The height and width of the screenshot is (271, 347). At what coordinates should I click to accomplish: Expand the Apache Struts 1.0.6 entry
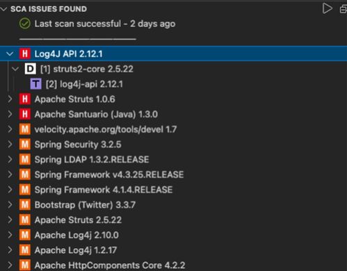point(10,99)
